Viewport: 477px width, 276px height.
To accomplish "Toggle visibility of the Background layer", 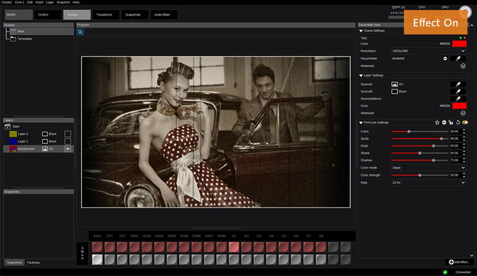I will point(67,149).
